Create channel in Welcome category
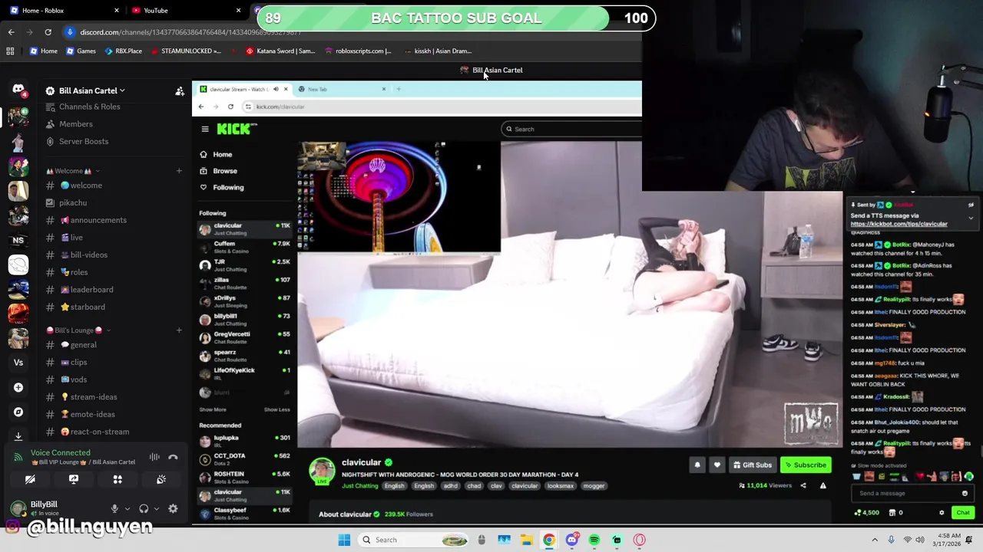The height and width of the screenshot is (552, 983). click(179, 171)
